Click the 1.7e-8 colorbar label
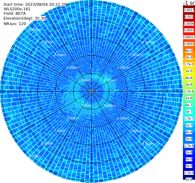 pyautogui.click(x=189, y=146)
